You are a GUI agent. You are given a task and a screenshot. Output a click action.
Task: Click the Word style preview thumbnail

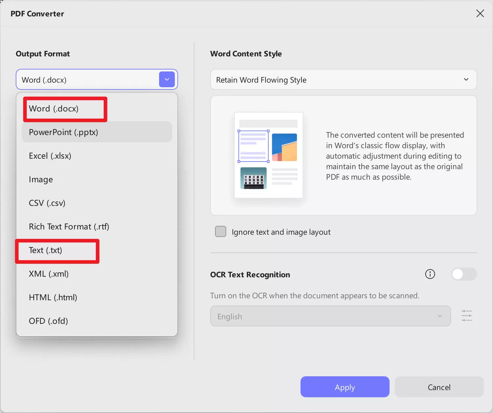click(x=268, y=155)
